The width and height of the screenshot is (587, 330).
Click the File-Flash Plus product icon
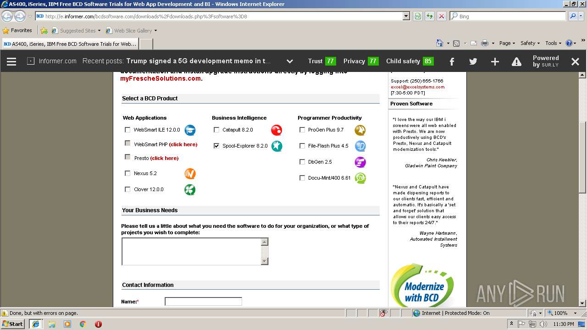[x=360, y=146]
